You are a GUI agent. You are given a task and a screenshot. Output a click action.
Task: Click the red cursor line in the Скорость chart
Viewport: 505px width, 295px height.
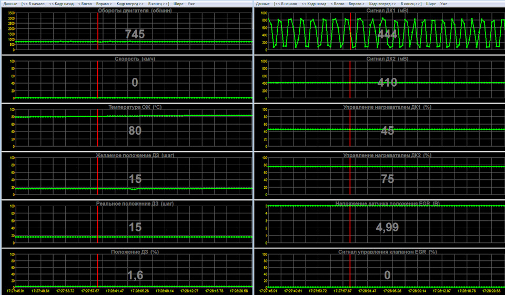coord(98,79)
